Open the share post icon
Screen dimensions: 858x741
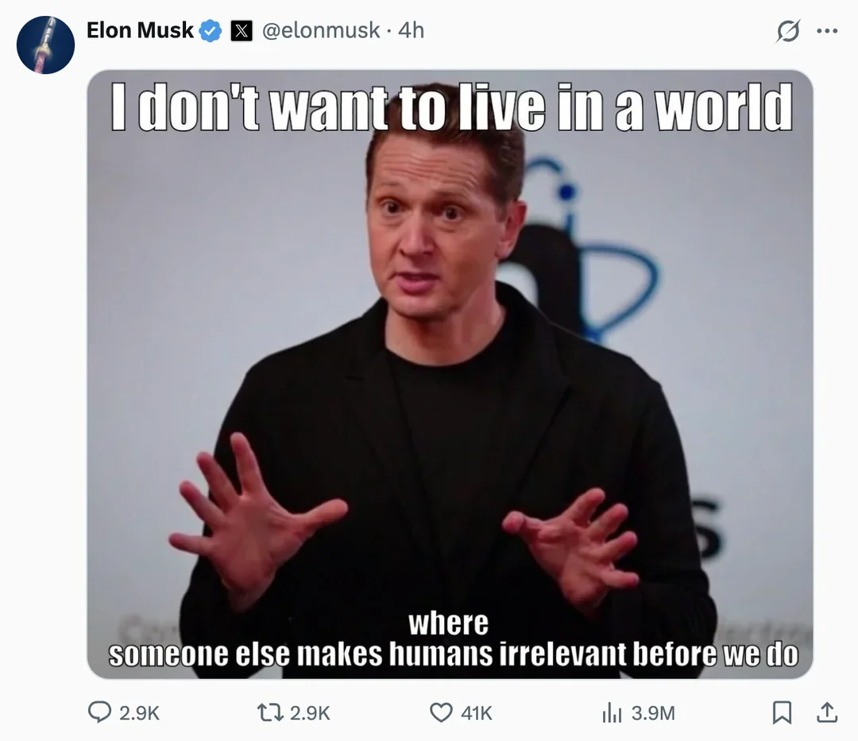tap(827, 712)
